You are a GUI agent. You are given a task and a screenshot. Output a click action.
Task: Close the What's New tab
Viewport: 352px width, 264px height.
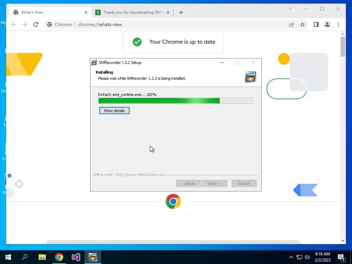[x=86, y=12]
